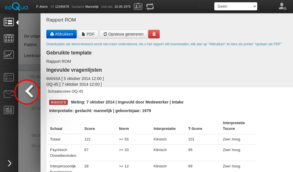Click the blue Afdrukken button
This screenshot has height=172, width=293.
pos(62,34)
